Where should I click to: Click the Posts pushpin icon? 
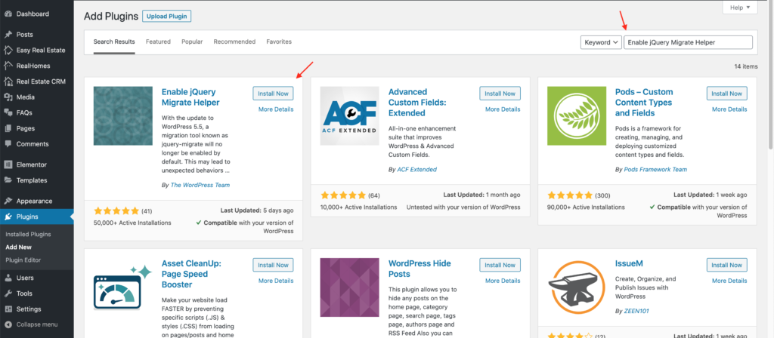[8, 35]
